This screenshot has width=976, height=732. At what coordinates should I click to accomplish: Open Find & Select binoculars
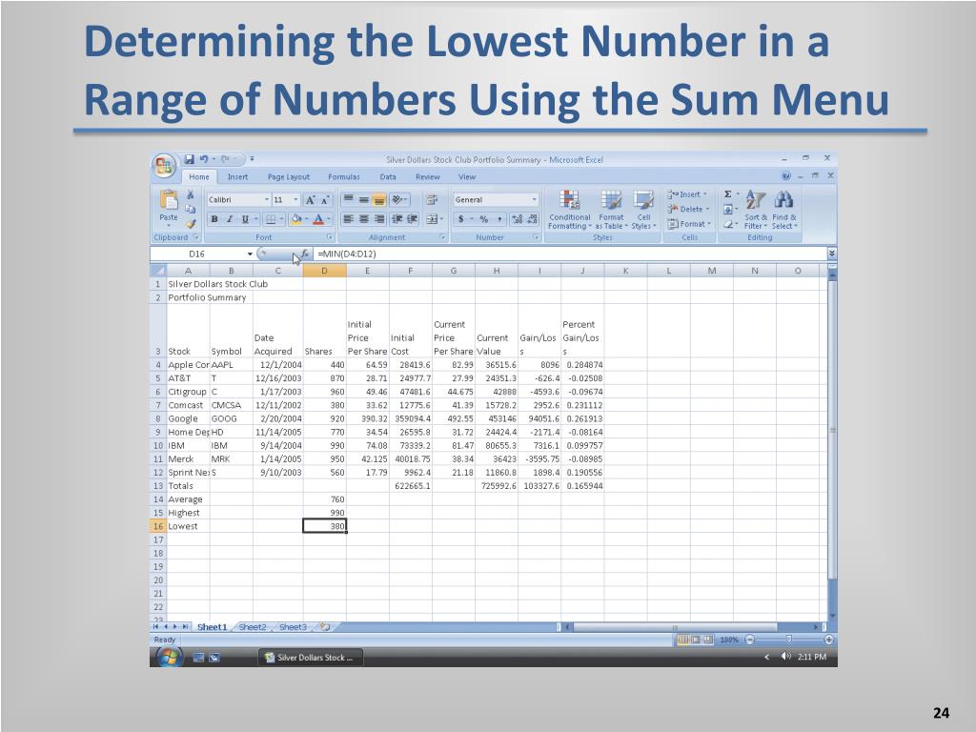click(783, 209)
